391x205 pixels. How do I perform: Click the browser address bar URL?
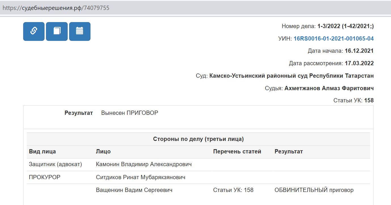[56, 8]
